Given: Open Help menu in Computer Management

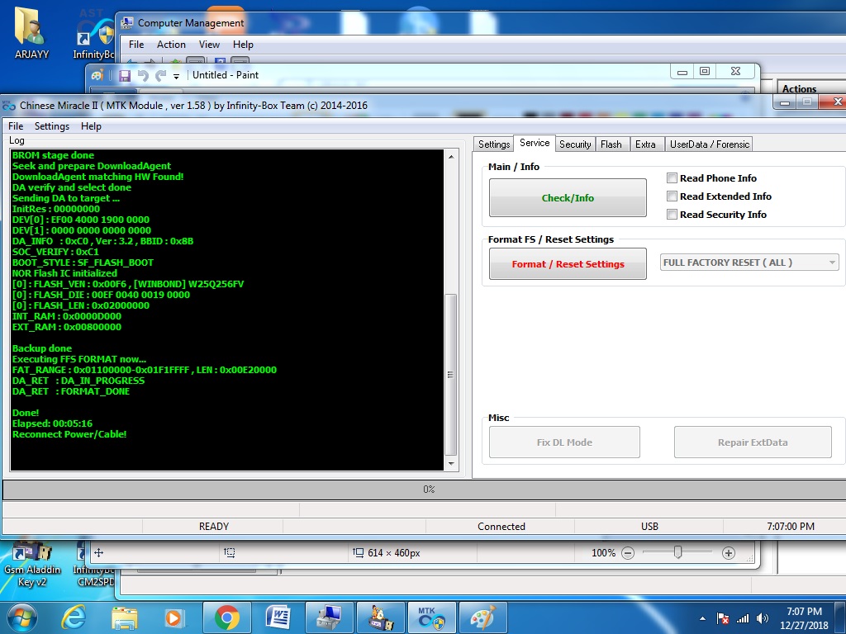Looking at the screenshot, I should point(244,45).
